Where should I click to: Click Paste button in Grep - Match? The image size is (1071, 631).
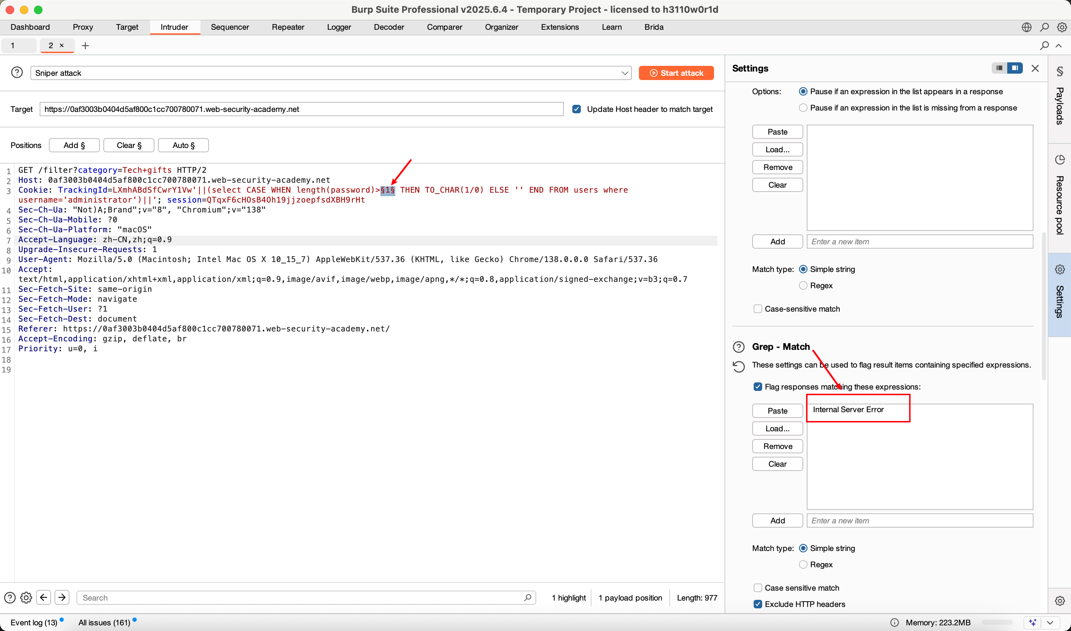pyautogui.click(x=778, y=411)
